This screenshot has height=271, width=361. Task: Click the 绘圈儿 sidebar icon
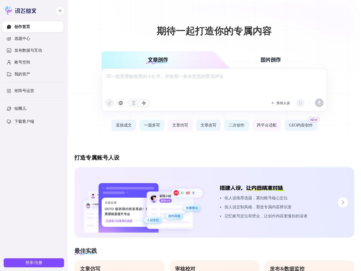20,108
